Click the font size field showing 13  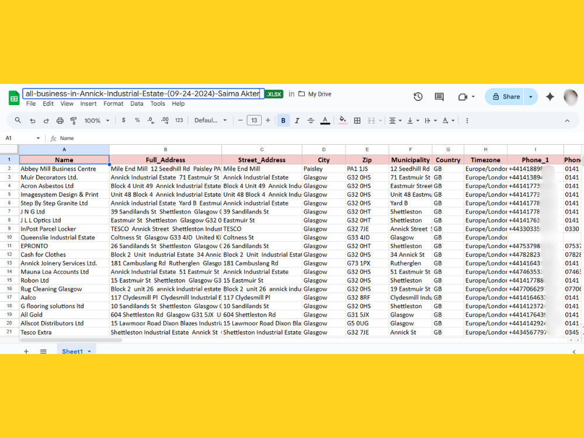pos(254,120)
